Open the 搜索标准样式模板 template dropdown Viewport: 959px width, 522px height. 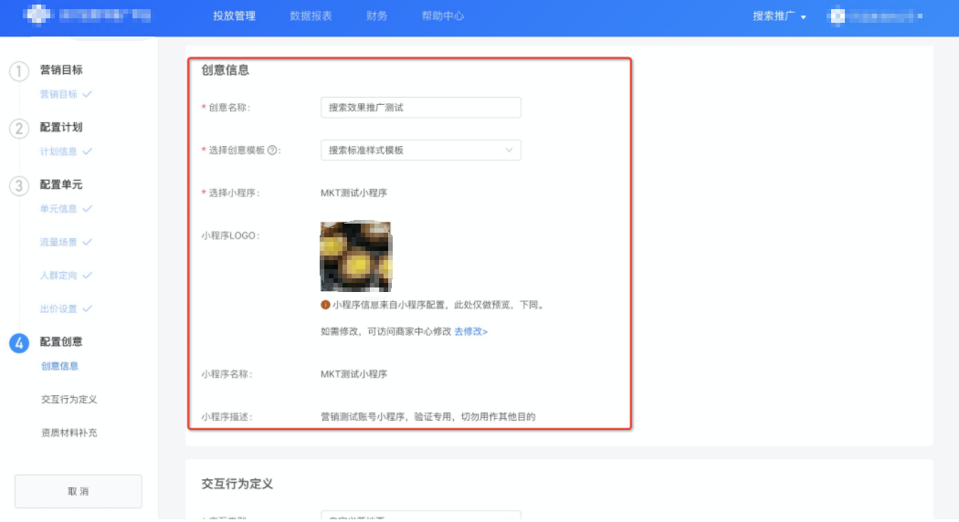pyautogui.click(x=420, y=151)
